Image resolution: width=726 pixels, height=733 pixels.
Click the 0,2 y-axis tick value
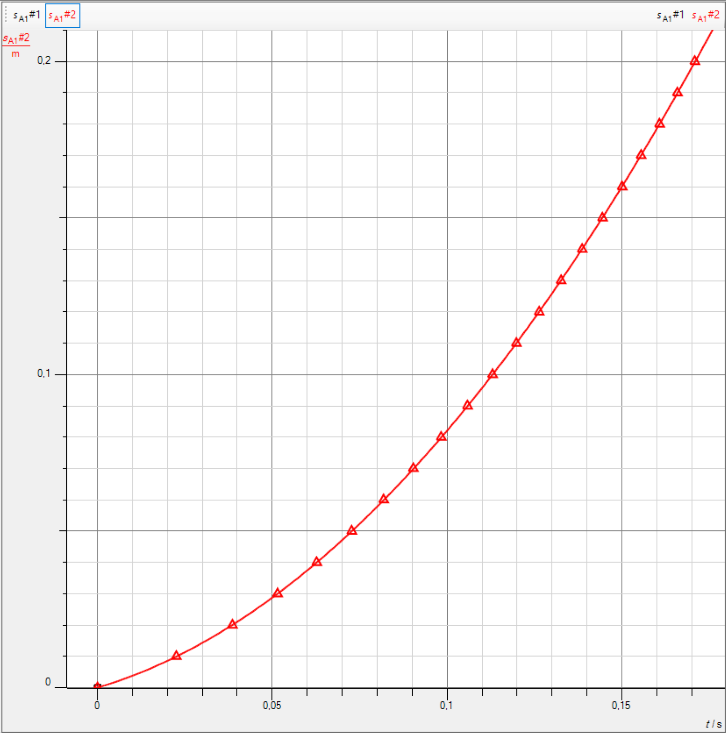pyautogui.click(x=44, y=60)
